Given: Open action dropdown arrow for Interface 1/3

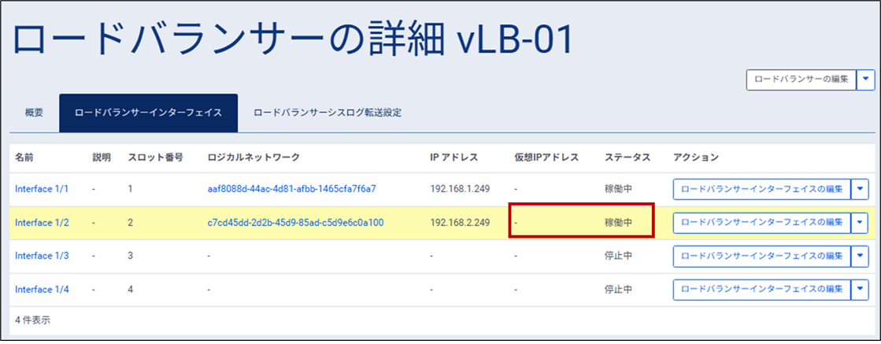Looking at the screenshot, I should [x=860, y=256].
